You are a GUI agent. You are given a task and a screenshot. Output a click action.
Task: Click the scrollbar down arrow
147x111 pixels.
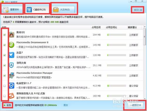pyautogui.click(x=145, y=99)
